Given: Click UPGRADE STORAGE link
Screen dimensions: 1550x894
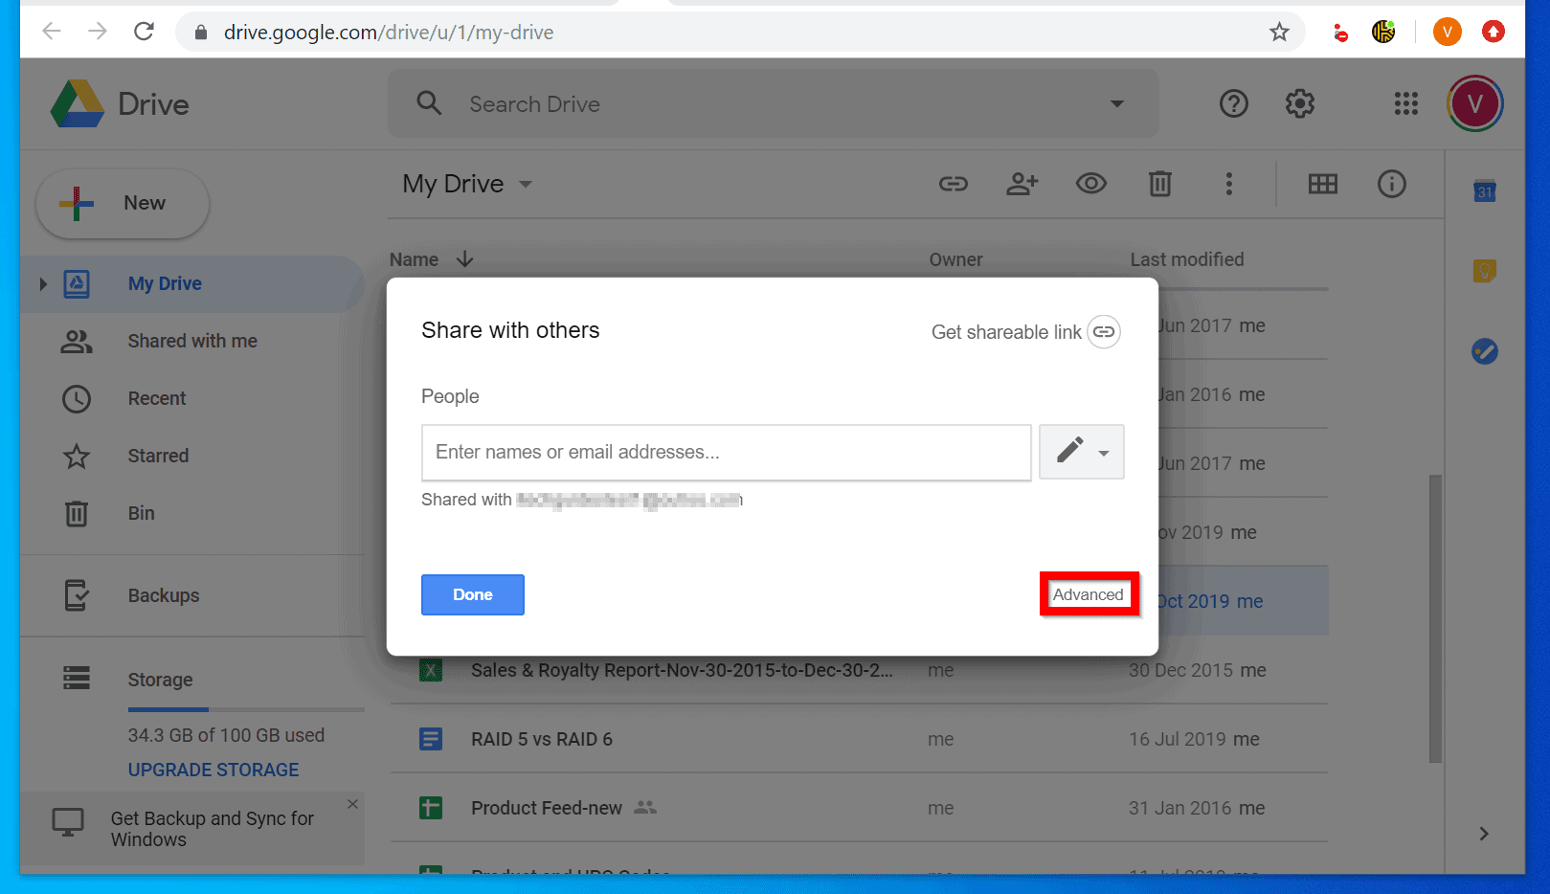Looking at the screenshot, I should click(x=213, y=770).
